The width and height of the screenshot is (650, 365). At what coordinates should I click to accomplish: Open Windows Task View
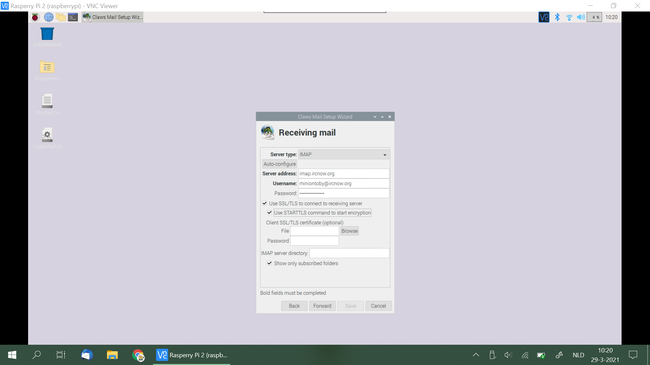click(x=61, y=355)
